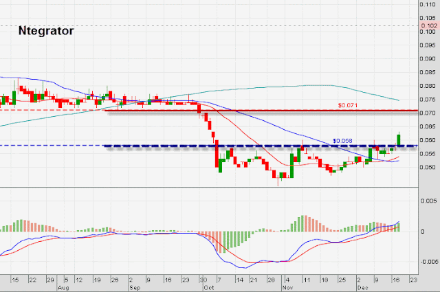The image size is (440, 292).
Task: Click the Ntegrator chart title
Action: 46,31
